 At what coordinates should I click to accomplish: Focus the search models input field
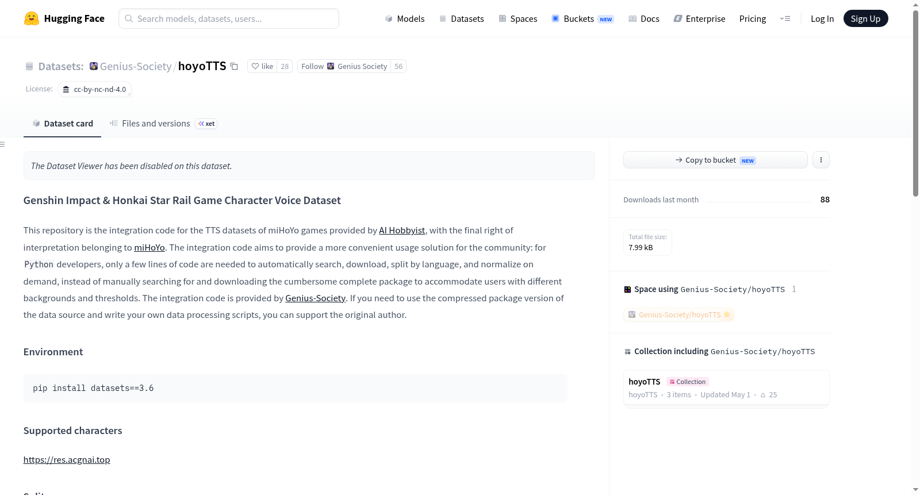point(229,18)
